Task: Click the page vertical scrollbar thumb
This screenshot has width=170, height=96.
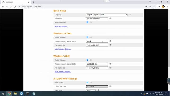Action: point(169,48)
